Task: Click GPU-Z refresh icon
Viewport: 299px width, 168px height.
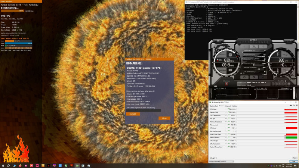Action: click(x=294, y=105)
